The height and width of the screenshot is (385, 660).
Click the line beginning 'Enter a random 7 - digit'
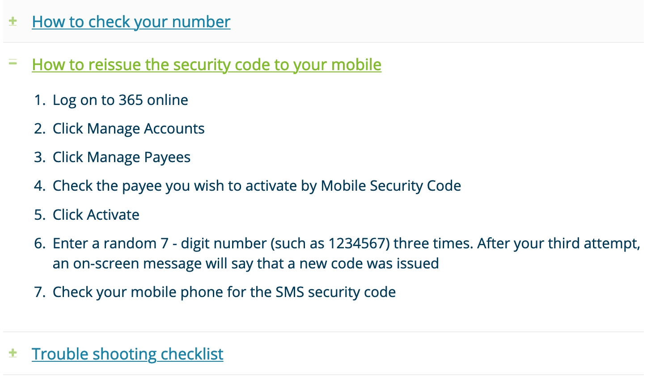pos(347,243)
